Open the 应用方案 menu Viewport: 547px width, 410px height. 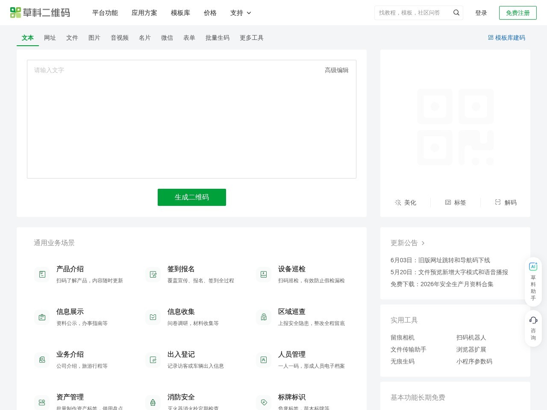144,13
